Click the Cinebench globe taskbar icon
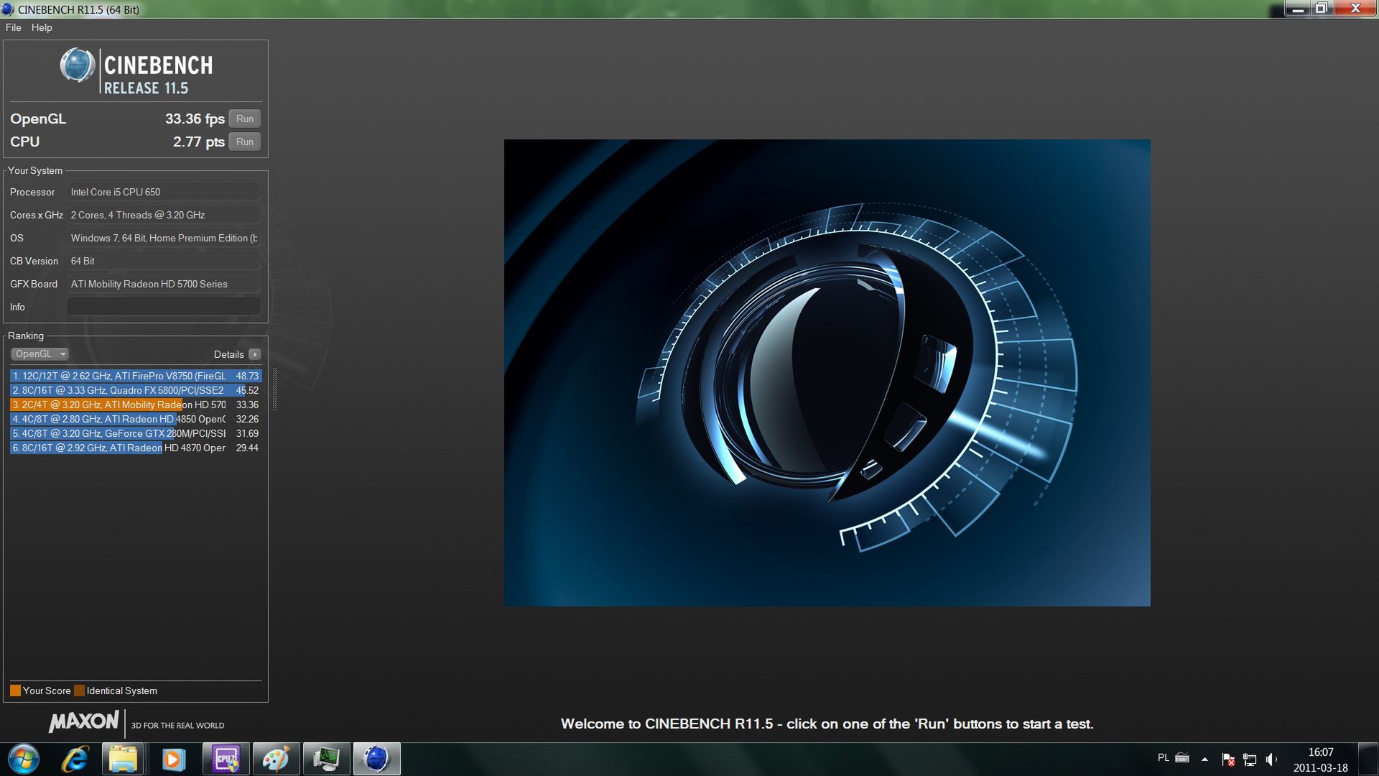The image size is (1379, 776). [376, 759]
